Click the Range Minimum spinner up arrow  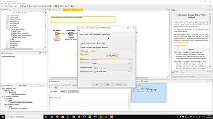(x=132, y=59)
